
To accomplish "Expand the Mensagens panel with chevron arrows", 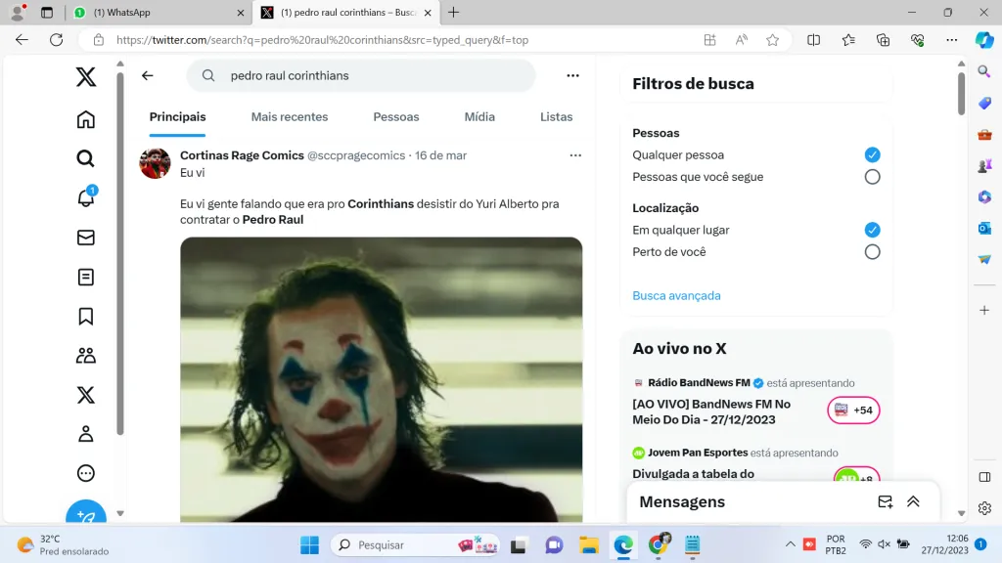I will 913,501.
